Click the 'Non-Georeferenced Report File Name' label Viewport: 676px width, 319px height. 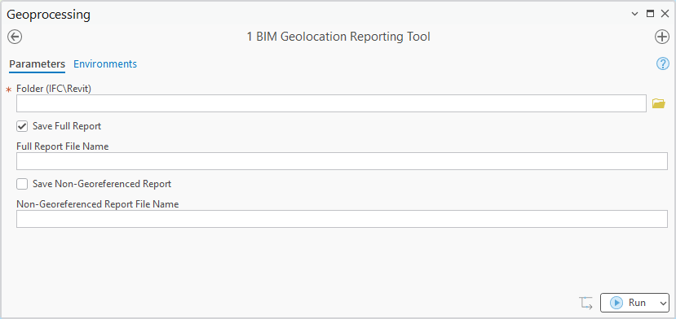[97, 204]
